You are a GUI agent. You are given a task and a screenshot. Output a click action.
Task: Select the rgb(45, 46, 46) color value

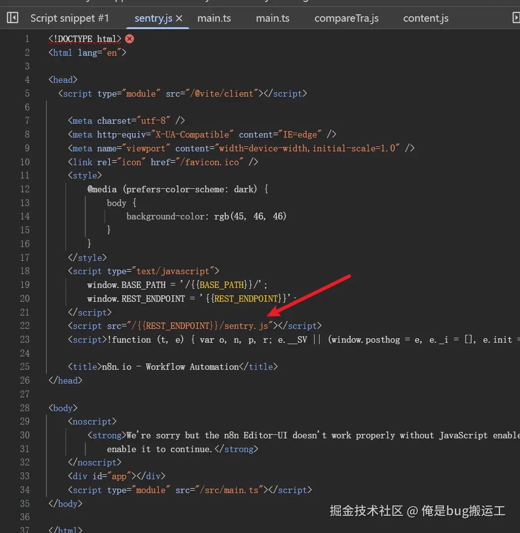(252, 216)
